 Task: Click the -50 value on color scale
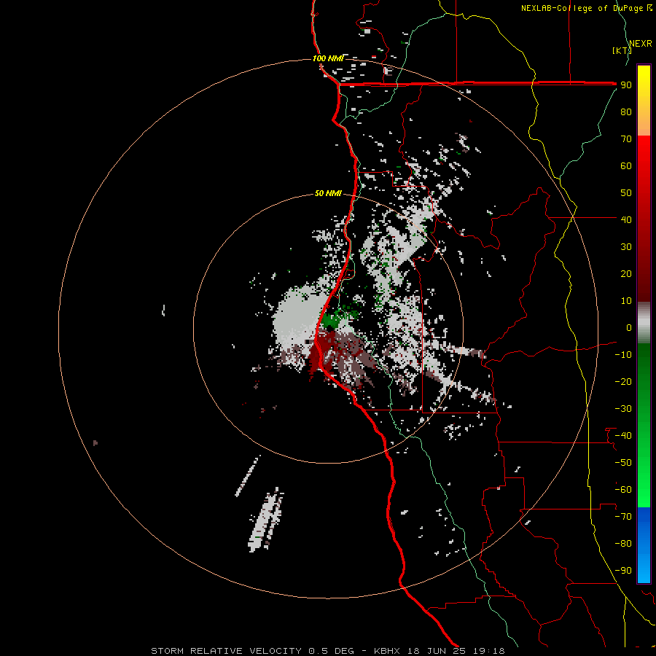click(623, 463)
